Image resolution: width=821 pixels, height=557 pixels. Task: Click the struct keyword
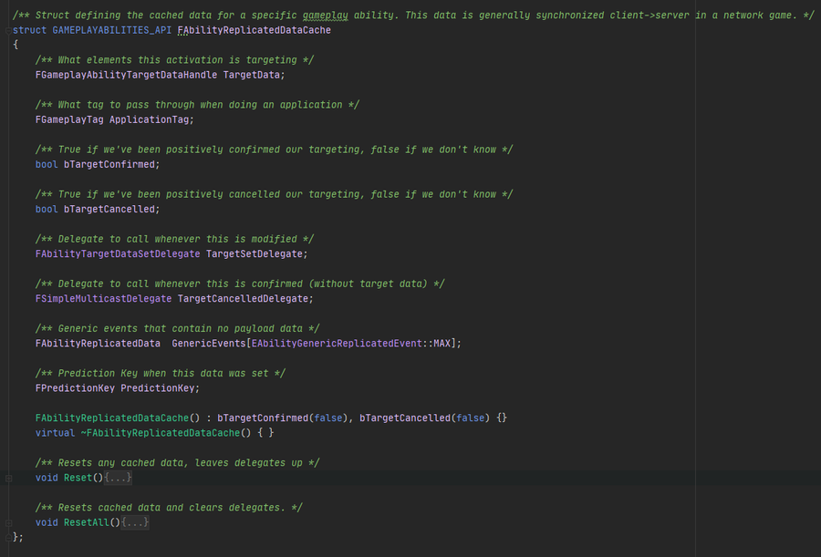tap(29, 30)
